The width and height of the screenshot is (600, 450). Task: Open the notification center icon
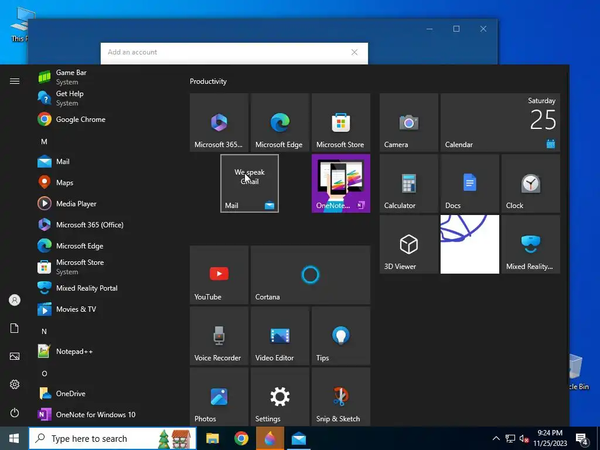[x=582, y=439]
